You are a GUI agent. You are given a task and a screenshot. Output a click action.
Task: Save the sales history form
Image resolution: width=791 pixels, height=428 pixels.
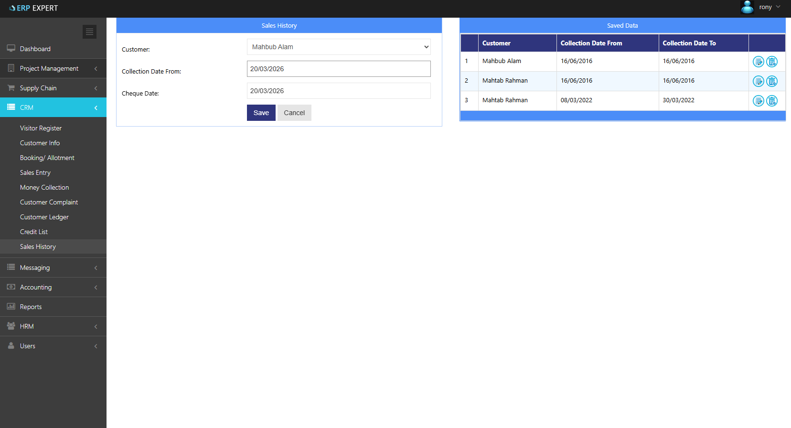click(261, 113)
